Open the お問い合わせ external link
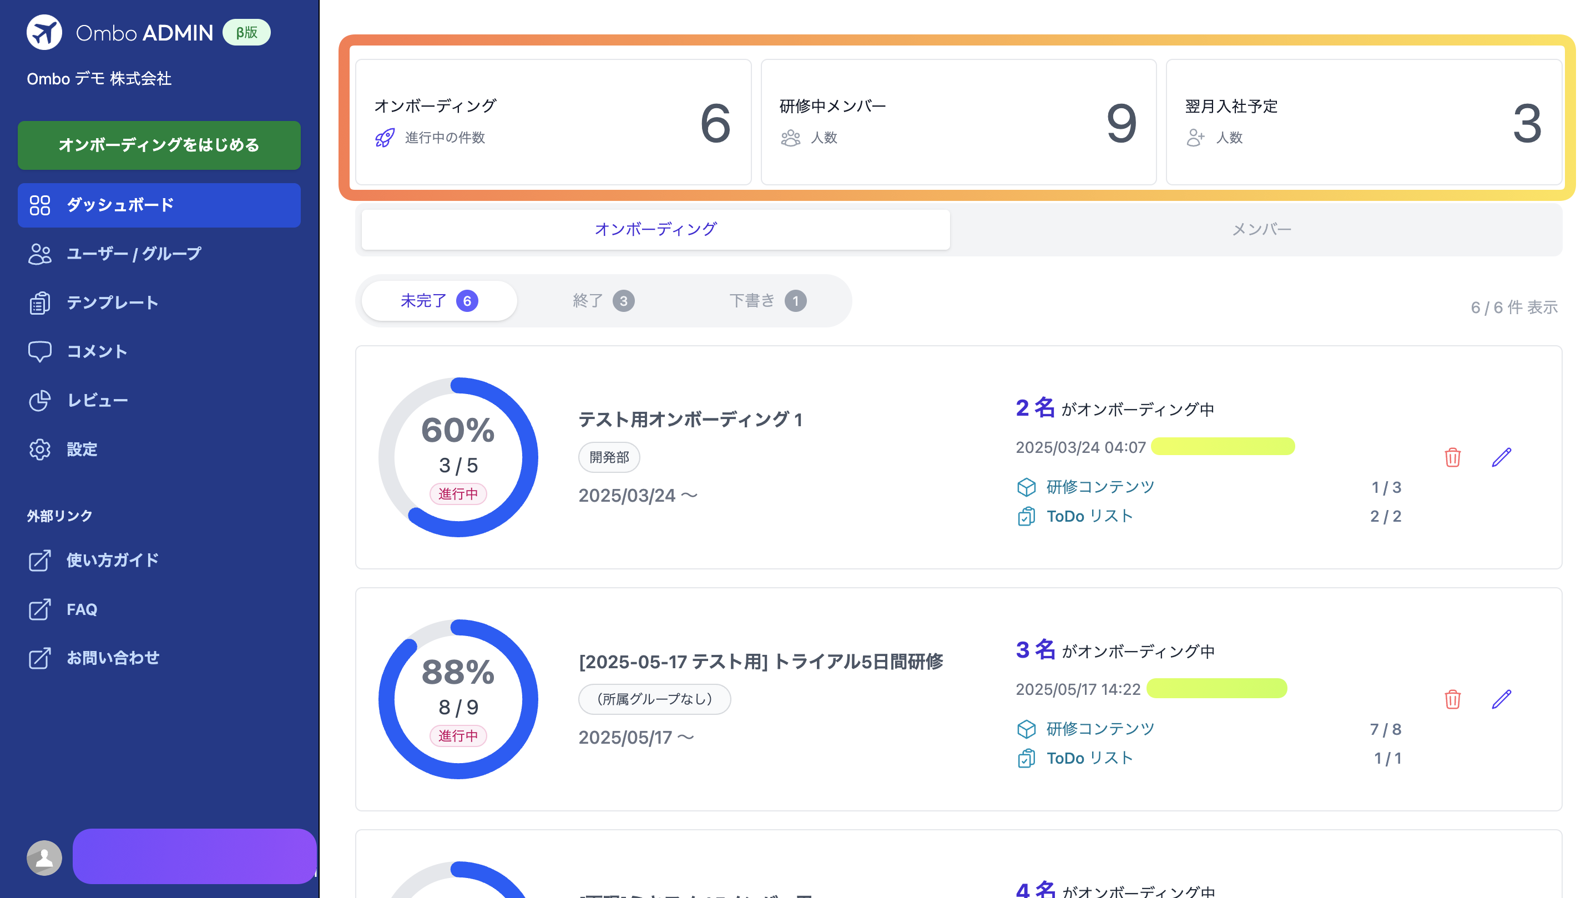1596x898 pixels. click(159, 658)
